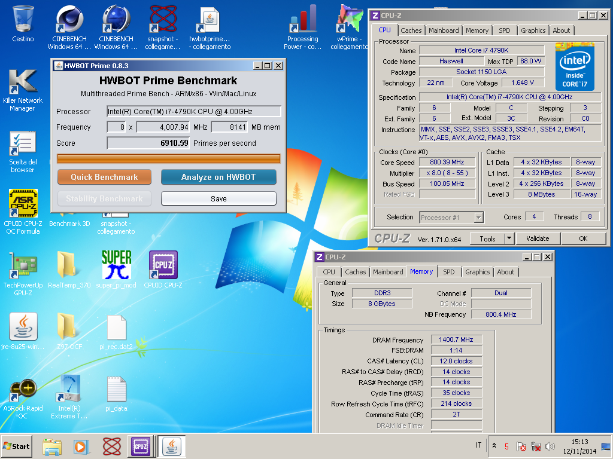Switch to Memory tab in top CPU-Z window

tap(477, 30)
